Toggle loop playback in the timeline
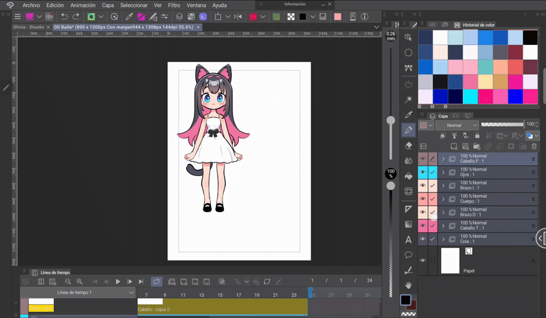546x318 pixels. point(156,281)
